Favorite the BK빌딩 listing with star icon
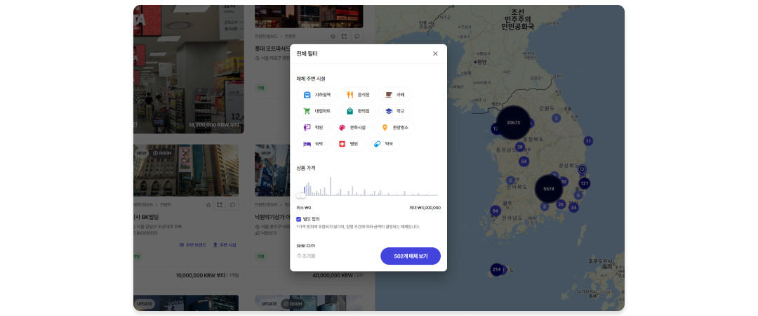758x316 pixels. pos(208,205)
